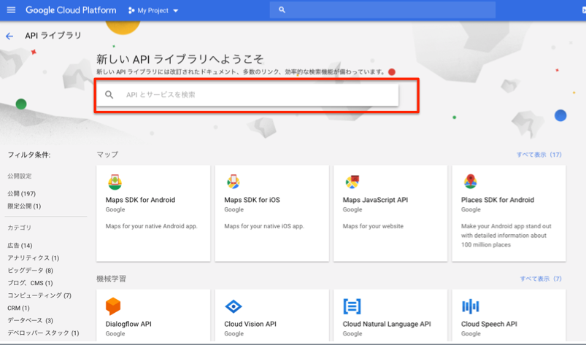Open the Places SDK for Android card
The image size is (586, 345).
(x=509, y=213)
